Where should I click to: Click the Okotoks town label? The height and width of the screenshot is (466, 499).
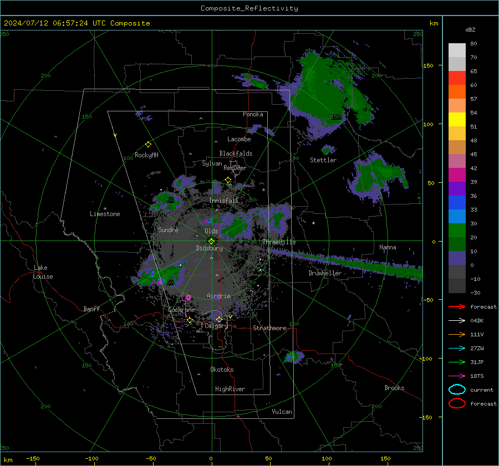click(x=222, y=370)
